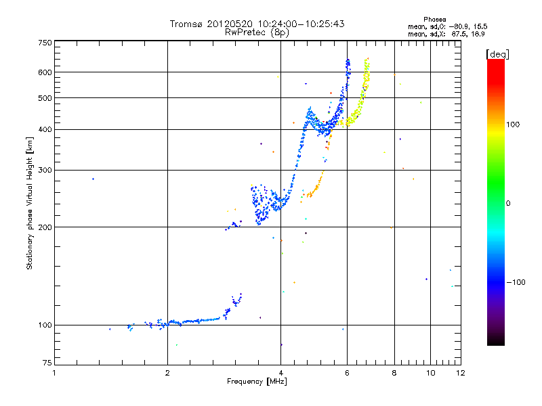Click the colorbar tick label "100"

pyautogui.click(x=513, y=125)
